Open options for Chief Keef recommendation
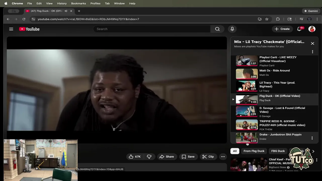 [317, 160]
